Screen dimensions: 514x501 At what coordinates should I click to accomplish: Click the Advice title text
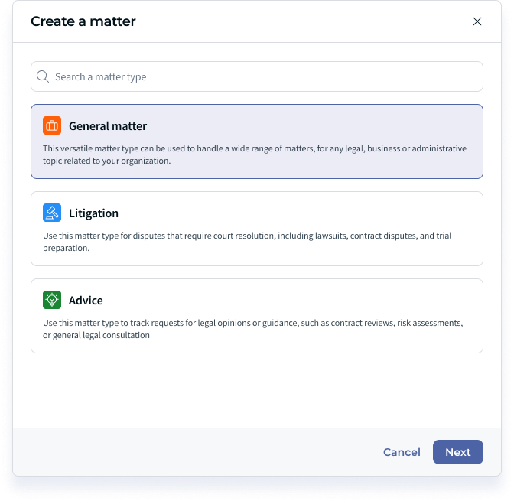(x=86, y=301)
